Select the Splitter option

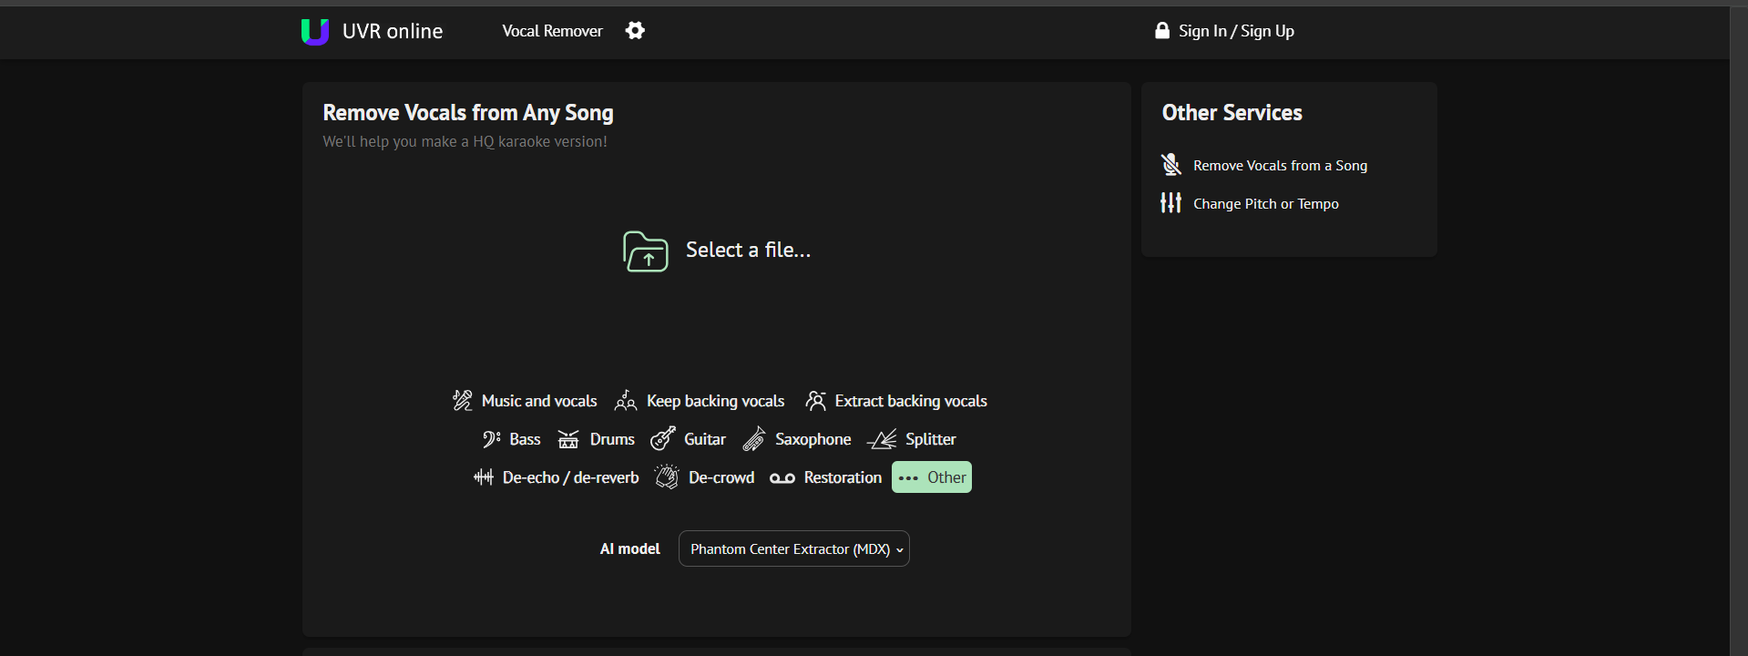[912, 439]
